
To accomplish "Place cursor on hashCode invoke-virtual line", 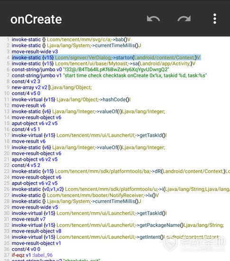I will pyautogui.click(x=71, y=100).
